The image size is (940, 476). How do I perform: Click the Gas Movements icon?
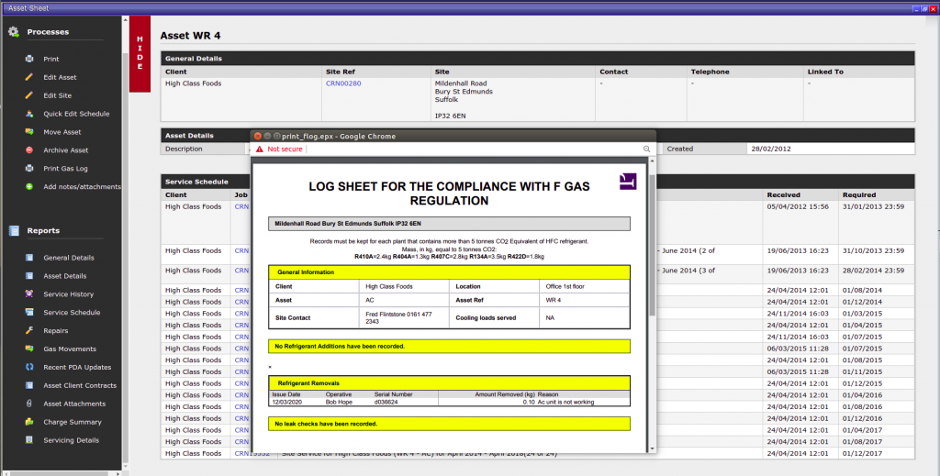[x=29, y=349]
